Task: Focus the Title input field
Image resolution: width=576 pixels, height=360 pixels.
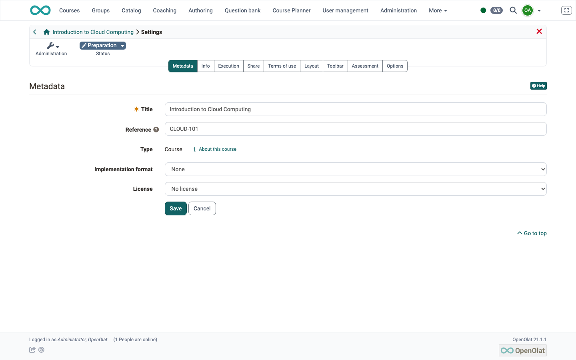Action: coord(356,109)
